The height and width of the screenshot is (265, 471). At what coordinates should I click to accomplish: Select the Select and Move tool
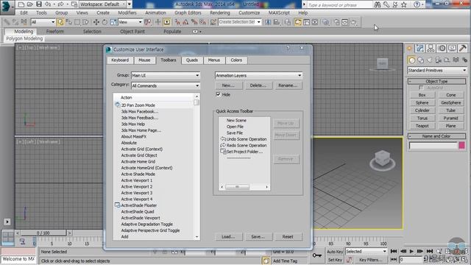tap(96, 22)
